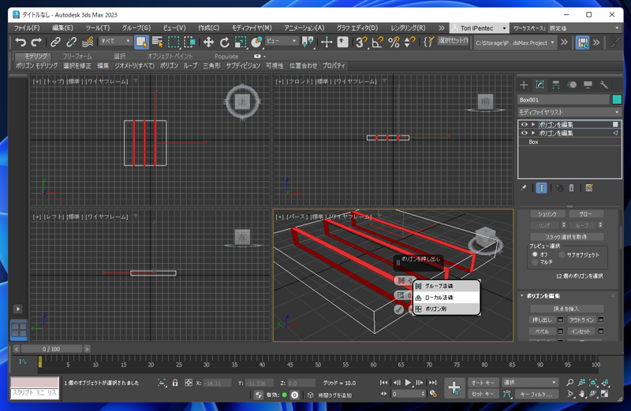Open the モディファイヤ(M) menu
This screenshot has height=411, width=631.
[252, 28]
